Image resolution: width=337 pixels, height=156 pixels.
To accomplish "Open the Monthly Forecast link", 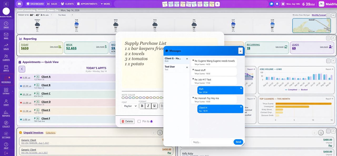I will coord(319,15).
